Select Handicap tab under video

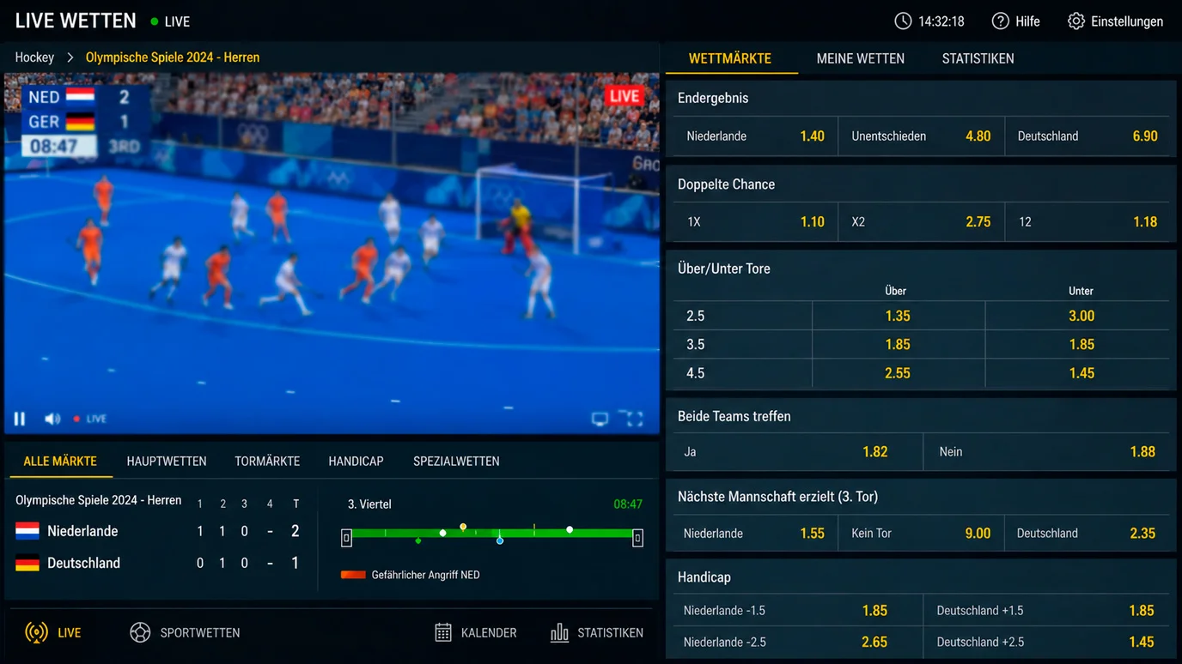tap(356, 462)
